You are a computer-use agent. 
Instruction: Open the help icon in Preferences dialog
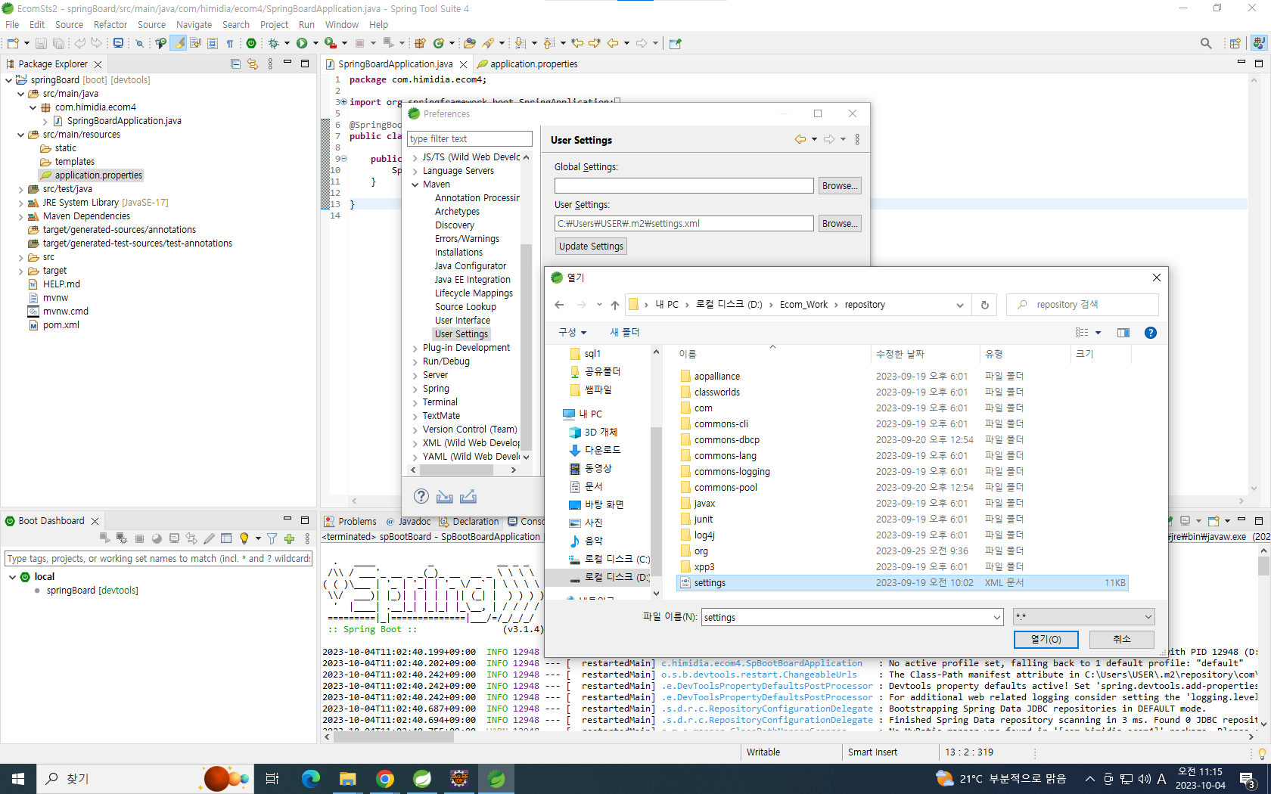pos(421,496)
